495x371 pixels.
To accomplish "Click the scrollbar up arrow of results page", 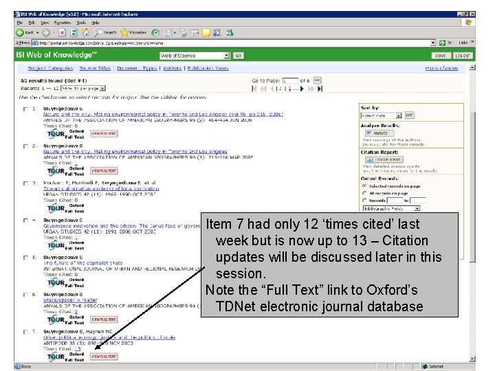I will click(472, 67).
